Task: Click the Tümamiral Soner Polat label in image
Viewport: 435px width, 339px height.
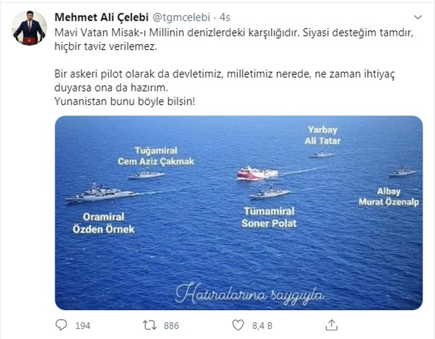Action: click(269, 217)
